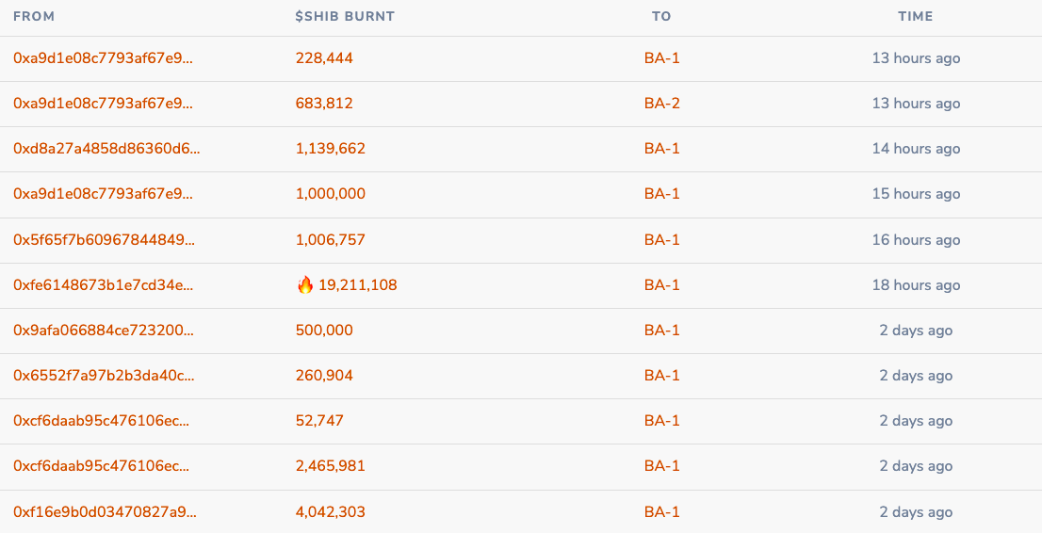Click the FROM column header
1042x533 pixels.
coord(34,17)
